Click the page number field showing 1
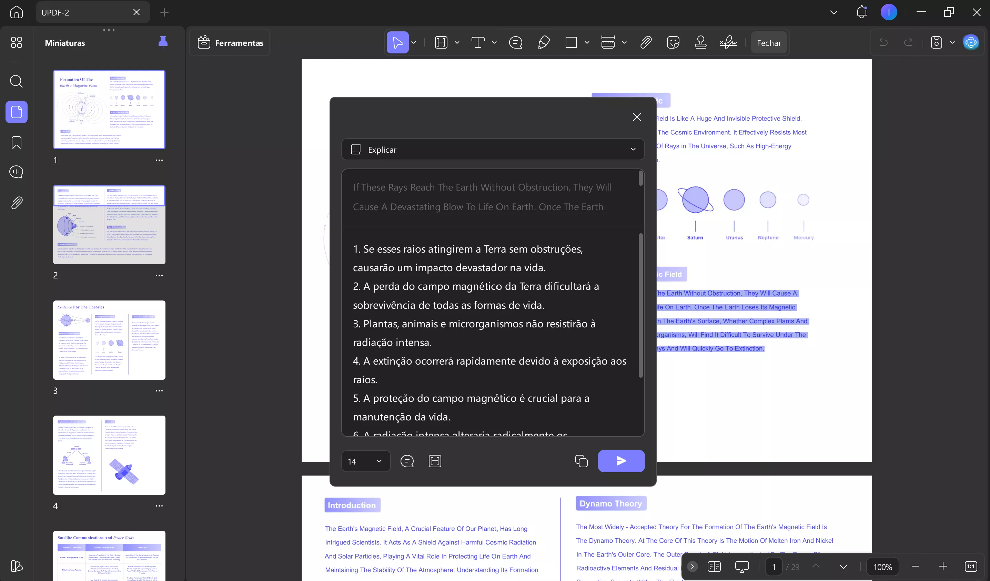Viewport: 990px width, 581px height. 774,567
